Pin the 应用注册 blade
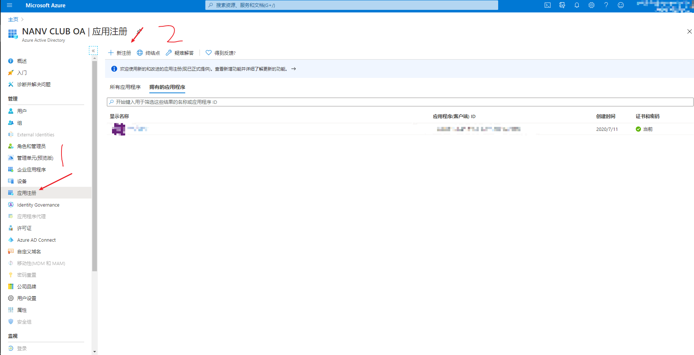The width and height of the screenshot is (694, 355). (139, 32)
